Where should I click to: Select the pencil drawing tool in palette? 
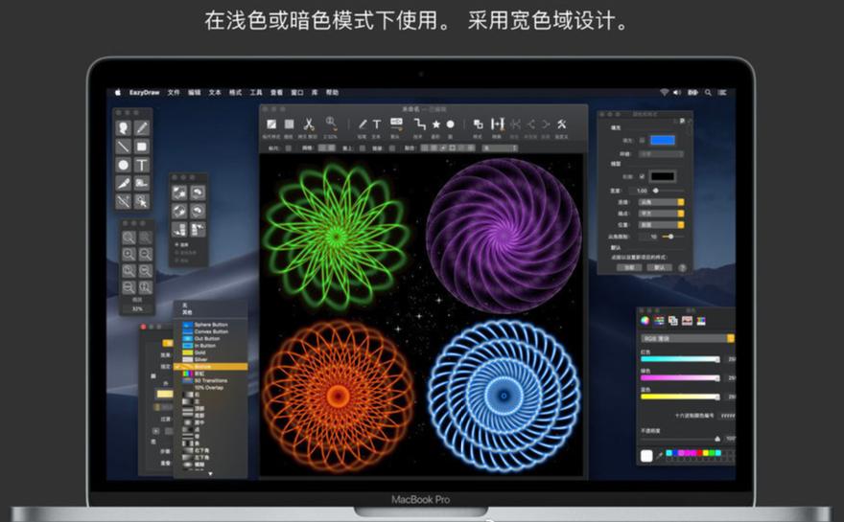click(142, 127)
